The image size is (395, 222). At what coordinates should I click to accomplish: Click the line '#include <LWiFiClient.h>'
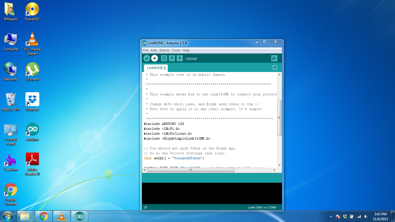(x=168, y=134)
